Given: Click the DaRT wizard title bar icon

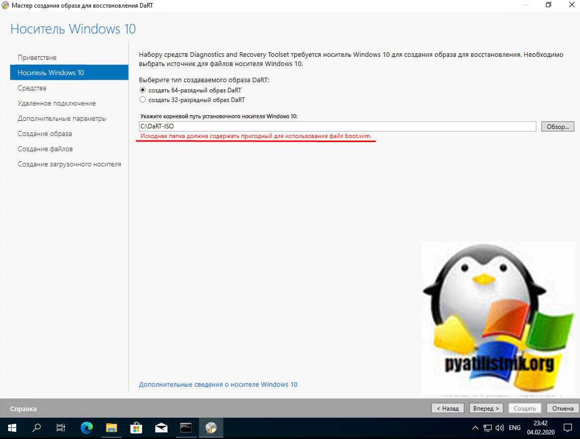Looking at the screenshot, I should (5, 5).
